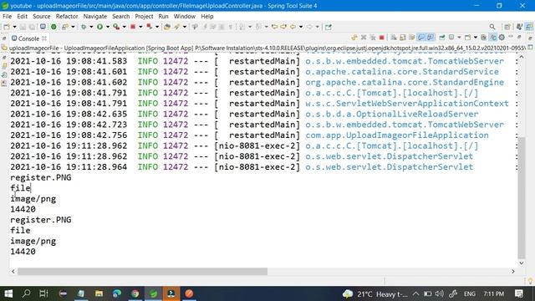Open console view settings gear
The image size is (535, 301).
(x=502, y=38)
